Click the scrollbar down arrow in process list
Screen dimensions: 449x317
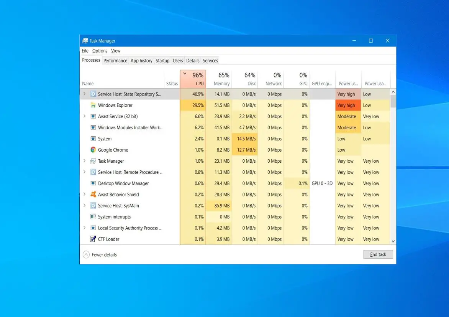pos(393,241)
